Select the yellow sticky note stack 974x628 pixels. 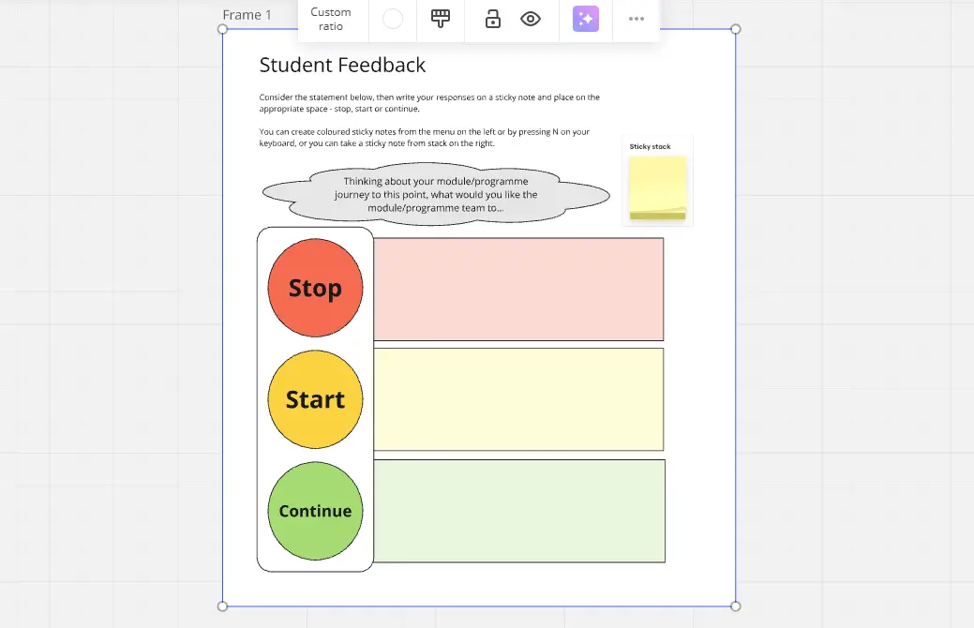tap(657, 187)
